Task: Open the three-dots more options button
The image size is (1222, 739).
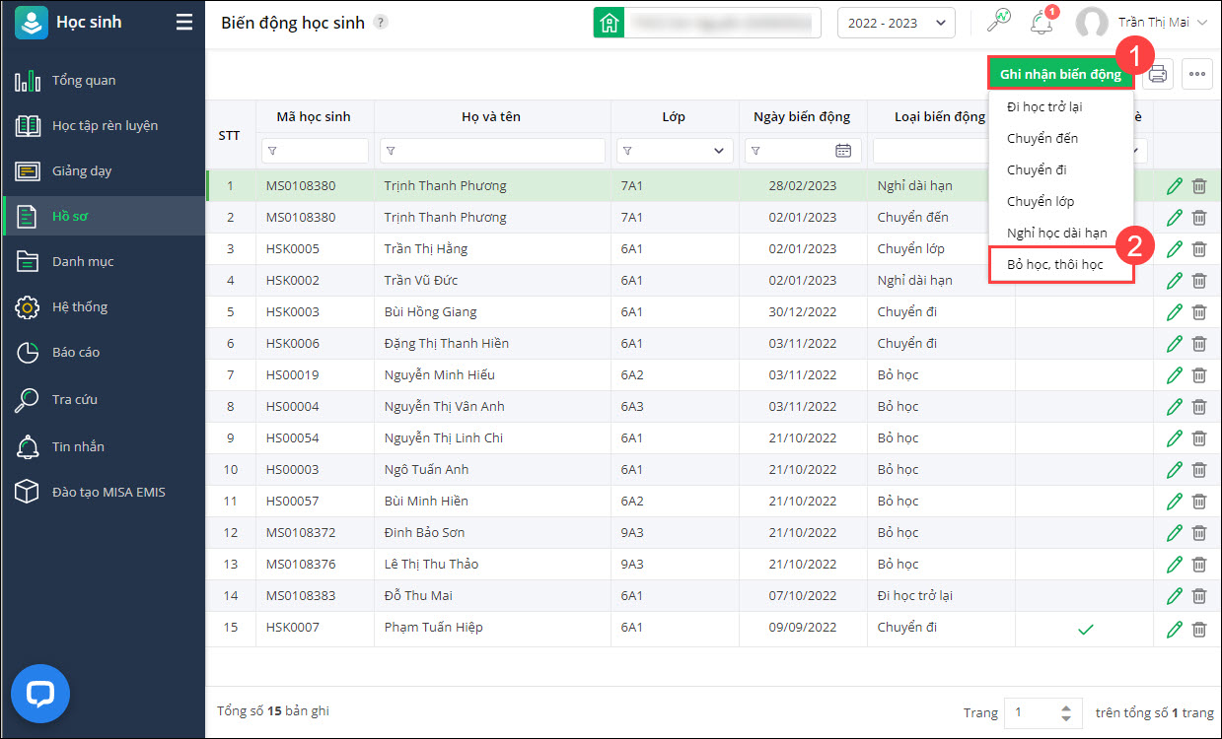Action: [1197, 74]
